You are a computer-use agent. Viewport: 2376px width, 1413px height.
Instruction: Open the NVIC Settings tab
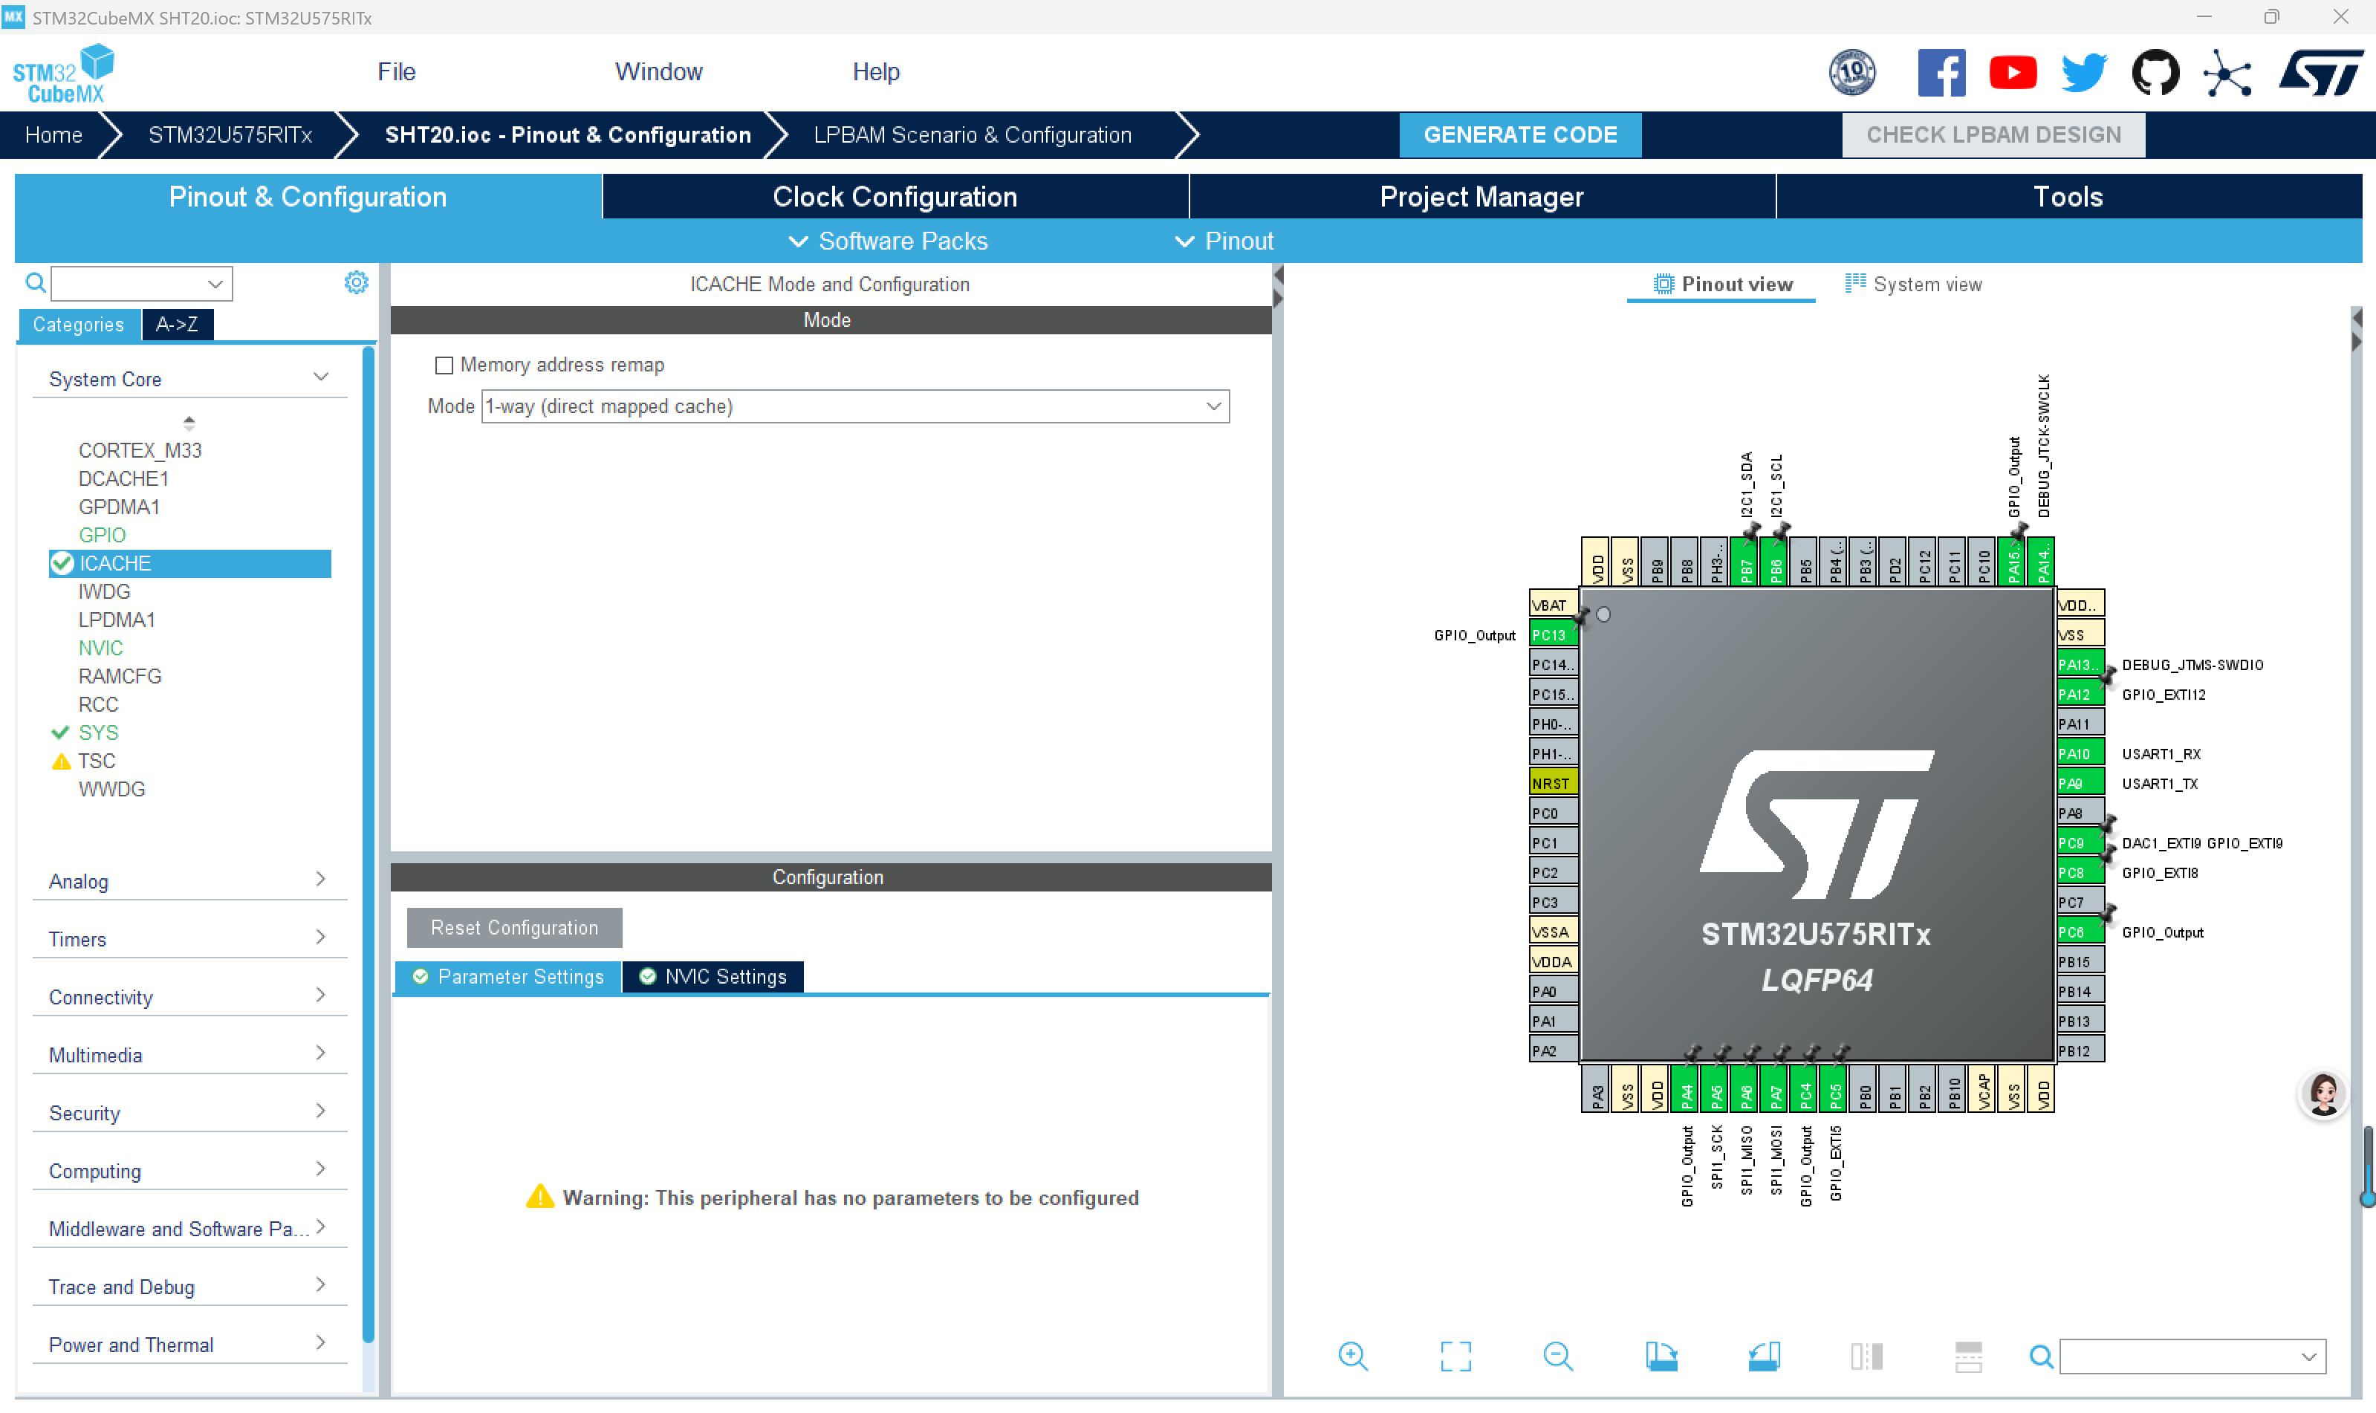tap(713, 976)
